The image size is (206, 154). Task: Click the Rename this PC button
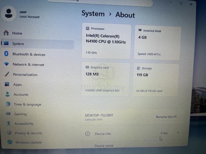166,117
